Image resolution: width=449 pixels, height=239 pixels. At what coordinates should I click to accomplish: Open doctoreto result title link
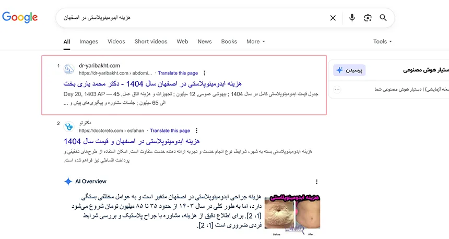(x=132, y=141)
